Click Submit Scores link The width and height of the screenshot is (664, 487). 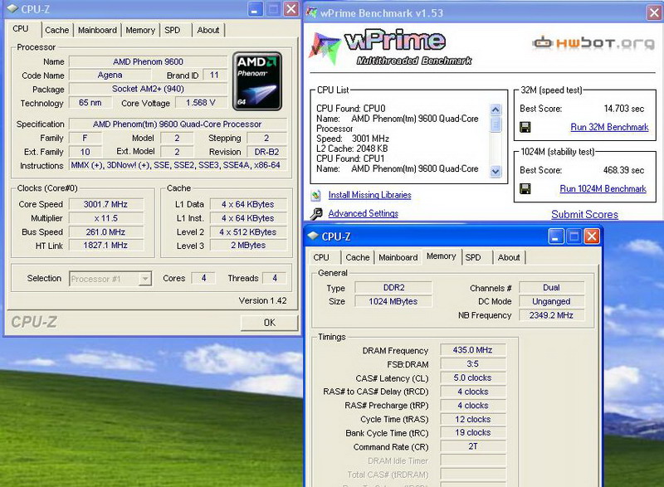(584, 215)
